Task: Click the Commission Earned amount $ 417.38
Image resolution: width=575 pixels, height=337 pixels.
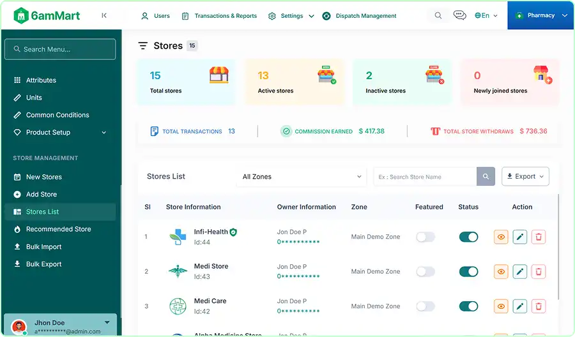Action: [371, 131]
